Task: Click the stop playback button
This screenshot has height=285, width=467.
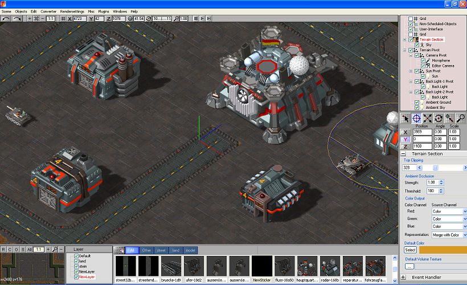Action: pyautogui.click(x=196, y=18)
